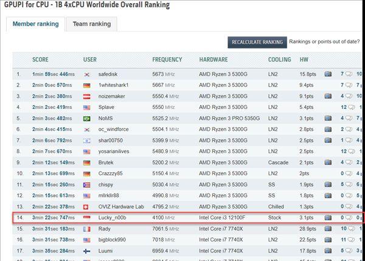Image resolution: width=365 pixels, height=261 pixels.
Task: Click the comment bubble in yosarianilives's row
Action: [351, 151]
